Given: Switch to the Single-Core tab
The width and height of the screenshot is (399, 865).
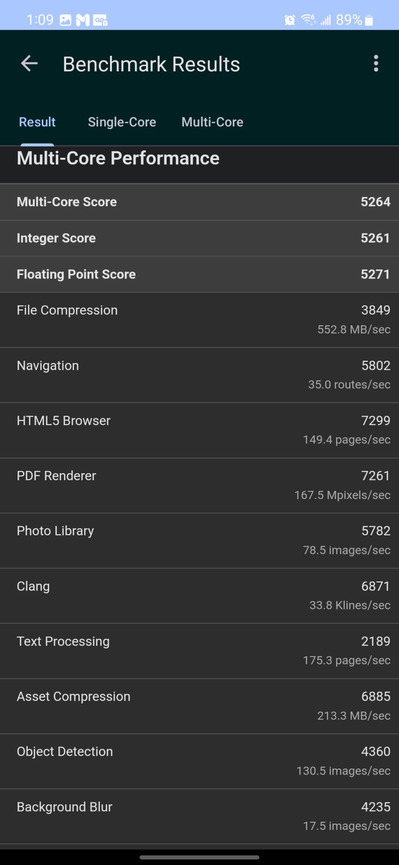Looking at the screenshot, I should tap(122, 122).
